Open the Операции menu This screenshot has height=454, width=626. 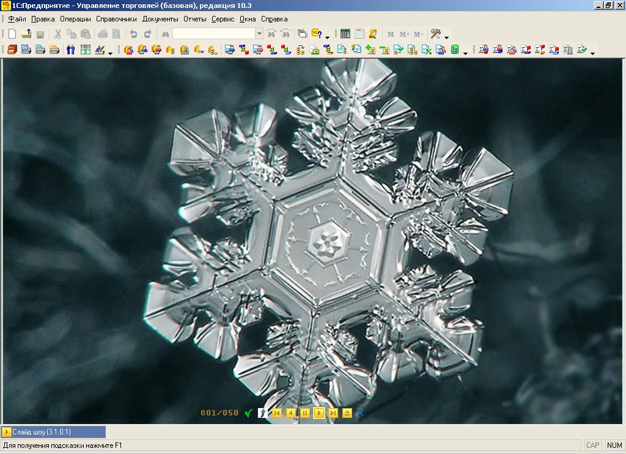[x=75, y=19]
